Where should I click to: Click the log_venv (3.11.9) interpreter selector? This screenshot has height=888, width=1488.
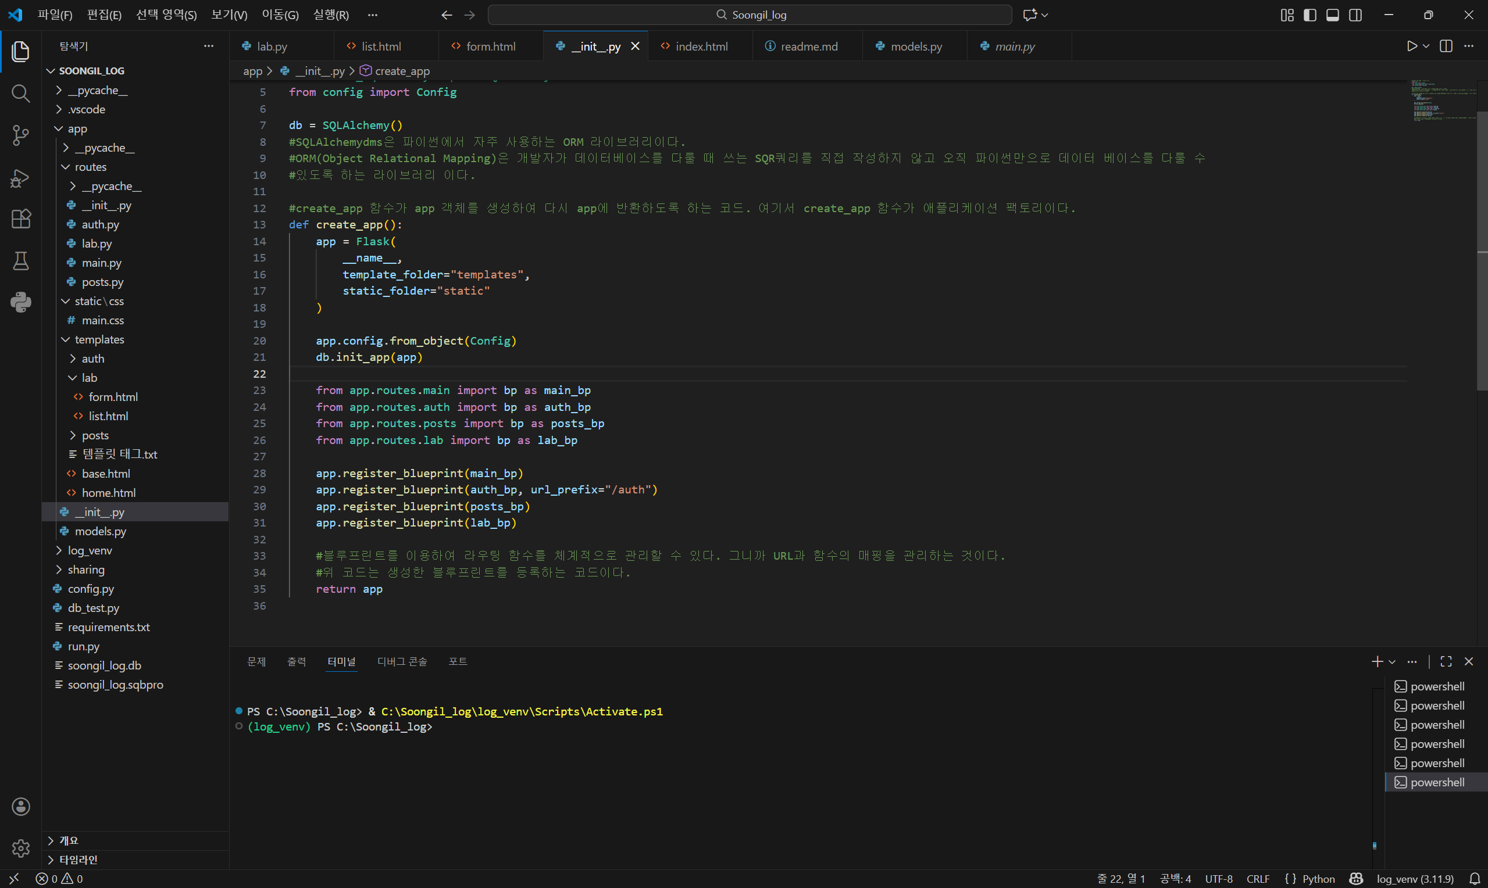coord(1414,879)
